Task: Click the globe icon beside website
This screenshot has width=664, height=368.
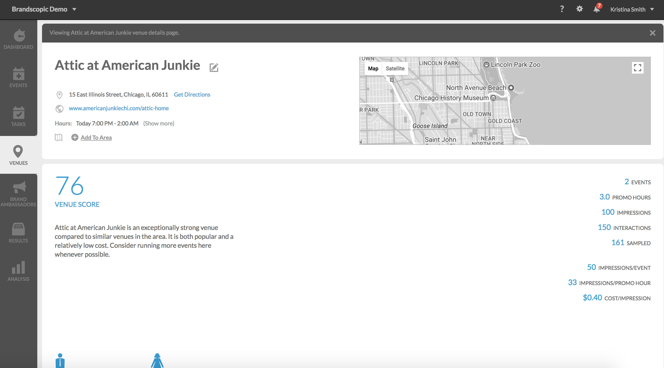Action: tap(60, 108)
